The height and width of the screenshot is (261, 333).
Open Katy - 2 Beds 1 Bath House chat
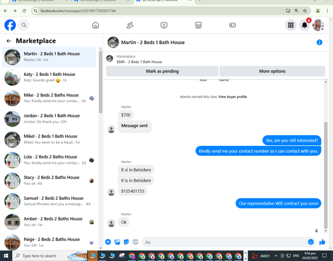(49, 78)
